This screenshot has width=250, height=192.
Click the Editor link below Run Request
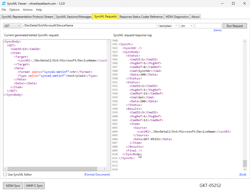pos(217,30)
